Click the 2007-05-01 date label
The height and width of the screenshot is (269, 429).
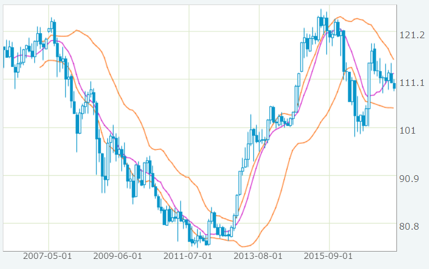[47, 256]
